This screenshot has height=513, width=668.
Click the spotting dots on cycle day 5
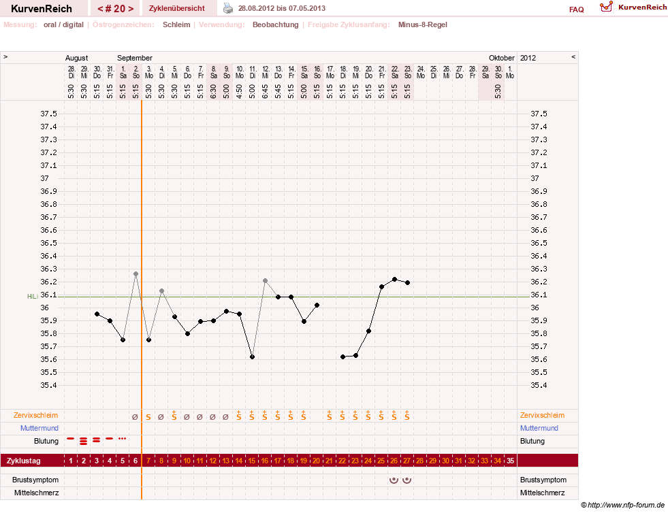(x=123, y=438)
